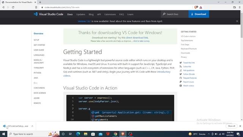Viewport: 243px width, 137px height.
Task: Open the Mail app from the taskbar
Action: (100, 134)
